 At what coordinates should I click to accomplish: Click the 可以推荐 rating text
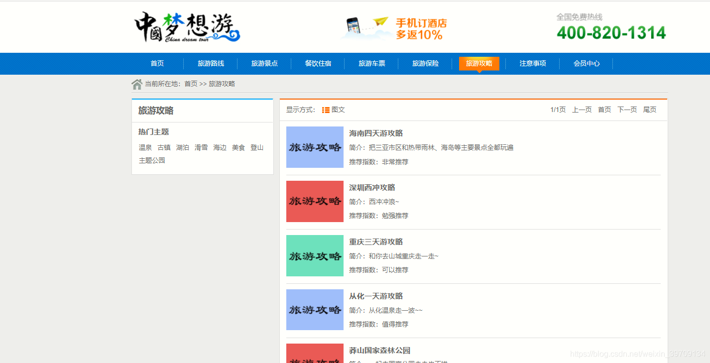(395, 270)
